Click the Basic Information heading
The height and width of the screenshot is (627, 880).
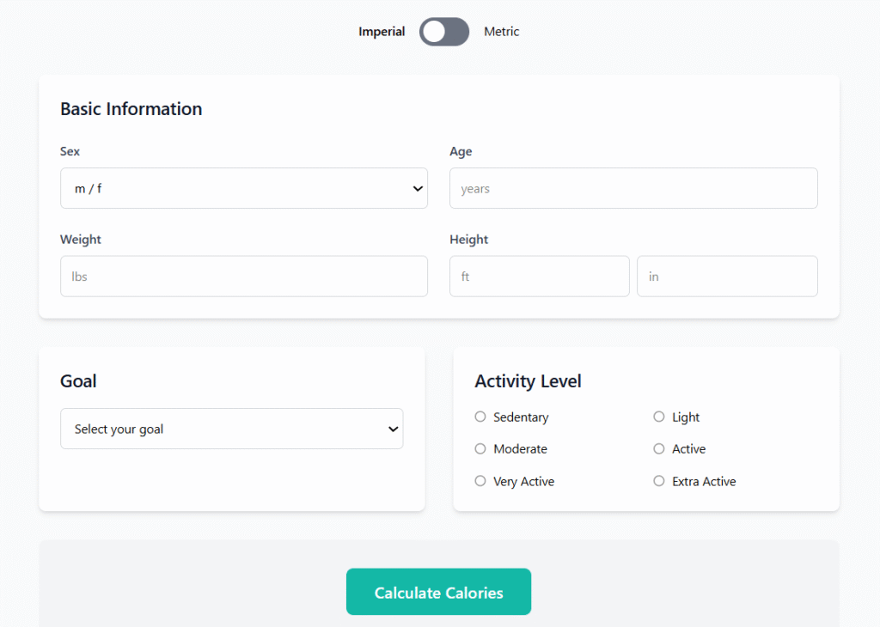pyautogui.click(x=131, y=109)
